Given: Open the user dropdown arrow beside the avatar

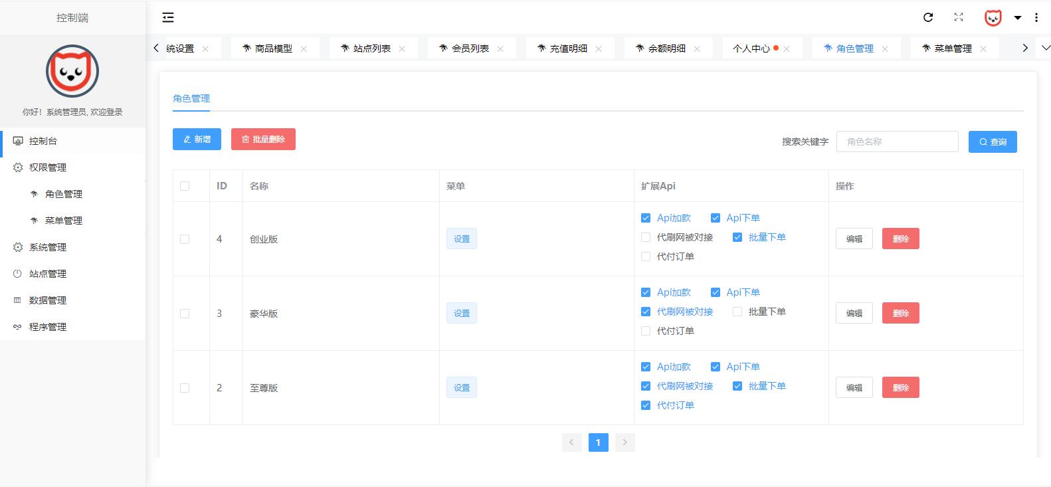Looking at the screenshot, I should point(1017,18).
